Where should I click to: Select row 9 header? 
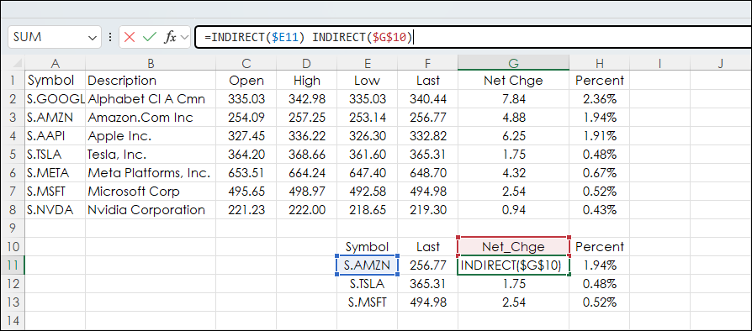pos(13,228)
